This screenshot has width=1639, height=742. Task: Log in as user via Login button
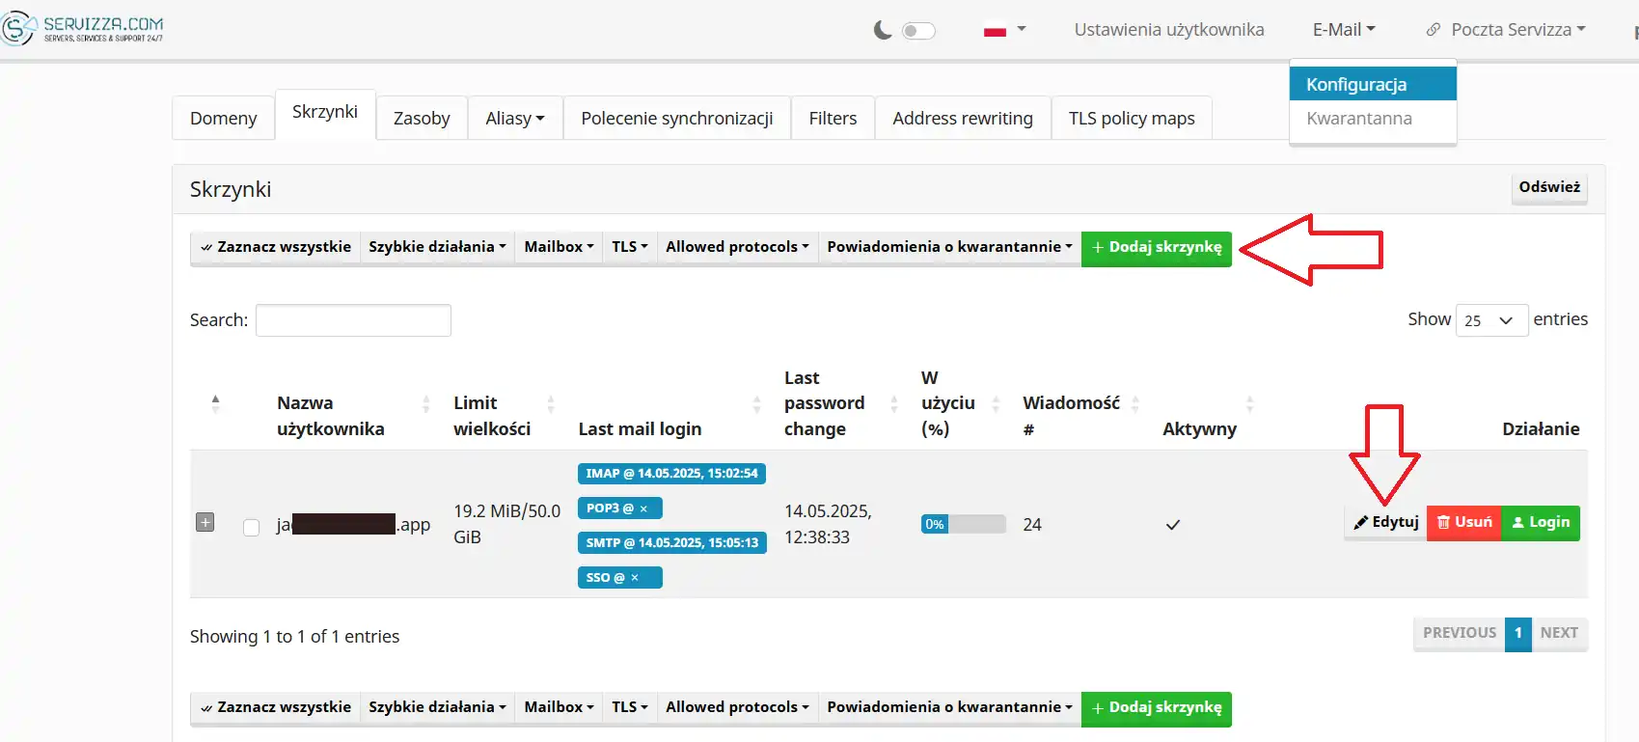(1541, 522)
